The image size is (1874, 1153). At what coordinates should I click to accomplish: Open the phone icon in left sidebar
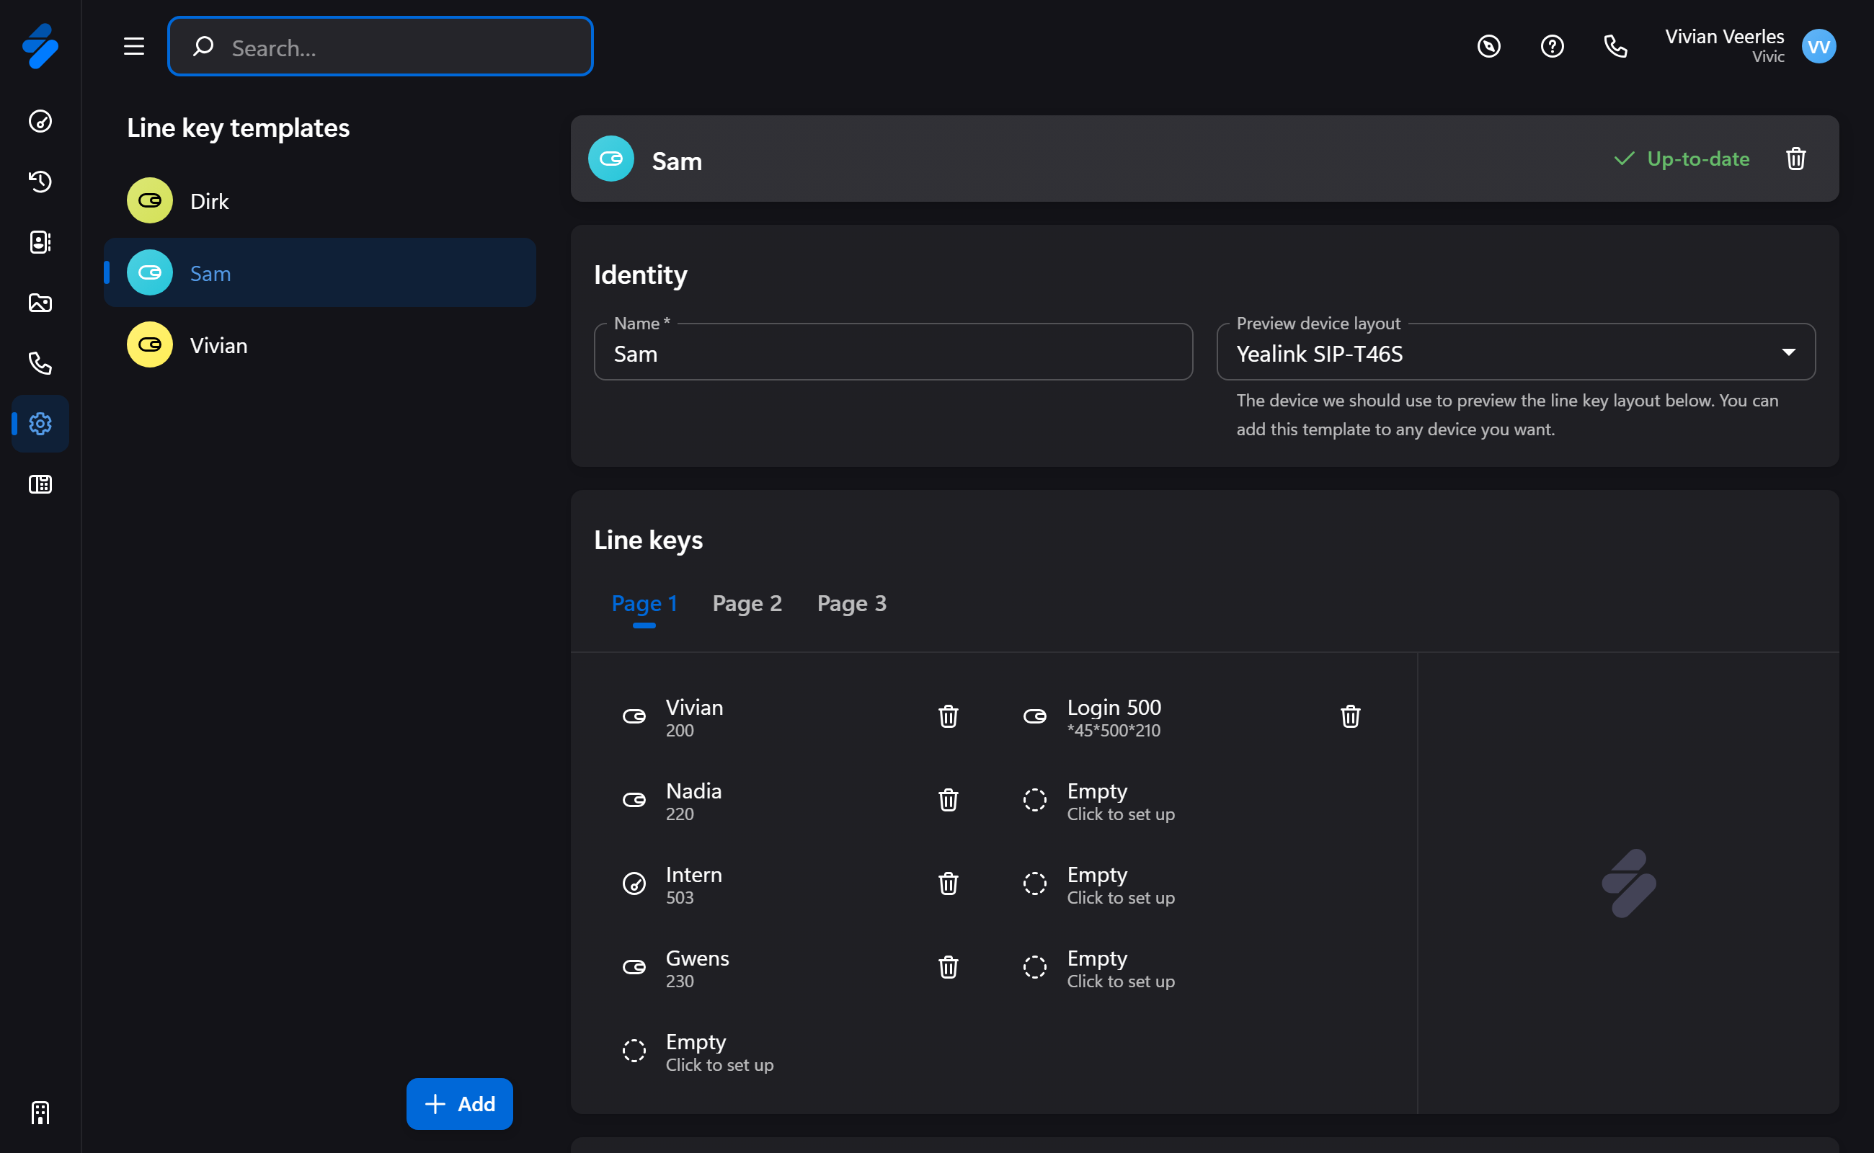pos(40,363)
